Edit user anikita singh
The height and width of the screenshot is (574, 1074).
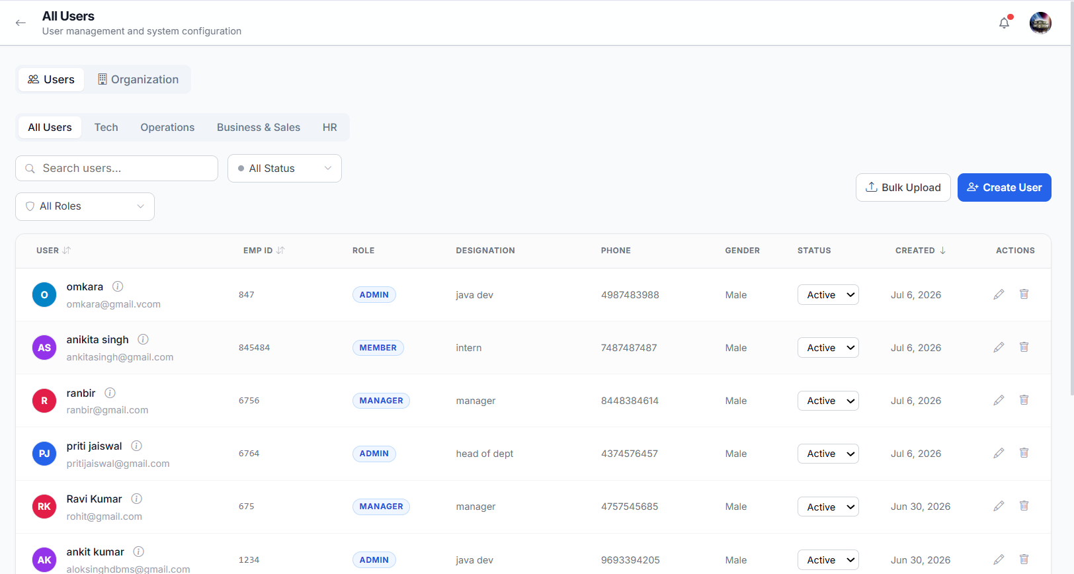(x=999, y=347)
